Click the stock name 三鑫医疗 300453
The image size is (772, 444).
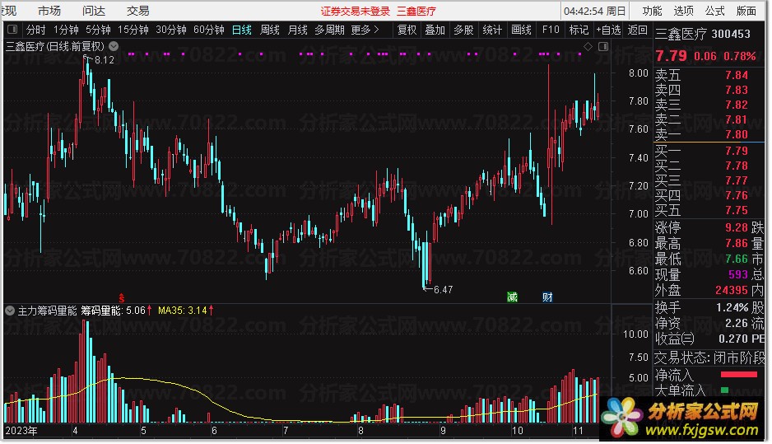coord(703,34)
